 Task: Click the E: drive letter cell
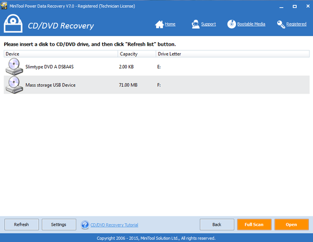pos(159,67)
